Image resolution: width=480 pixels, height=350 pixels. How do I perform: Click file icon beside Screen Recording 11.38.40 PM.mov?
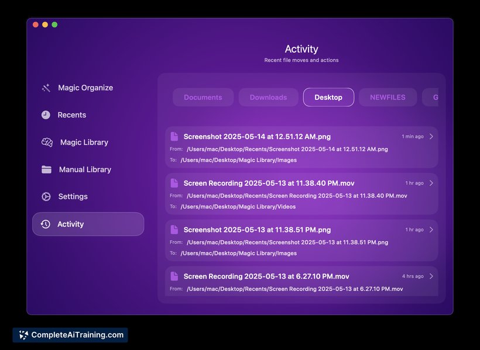pyautogui.click(x=174, y=183)
